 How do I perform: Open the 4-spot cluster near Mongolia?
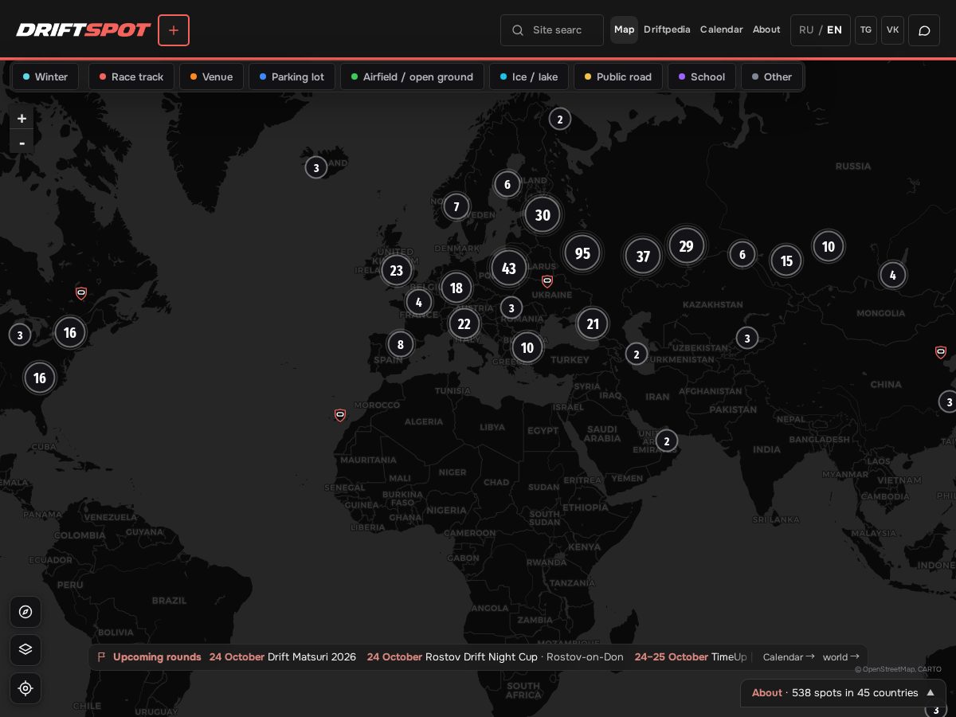click(x=892, y=276)
